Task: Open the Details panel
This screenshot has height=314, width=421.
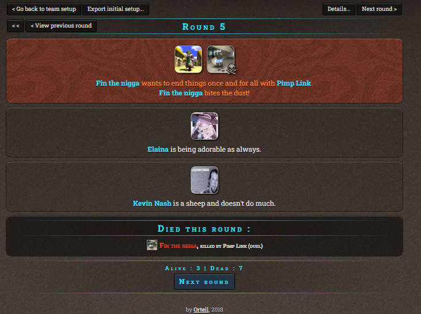Action: coord(339,9)
